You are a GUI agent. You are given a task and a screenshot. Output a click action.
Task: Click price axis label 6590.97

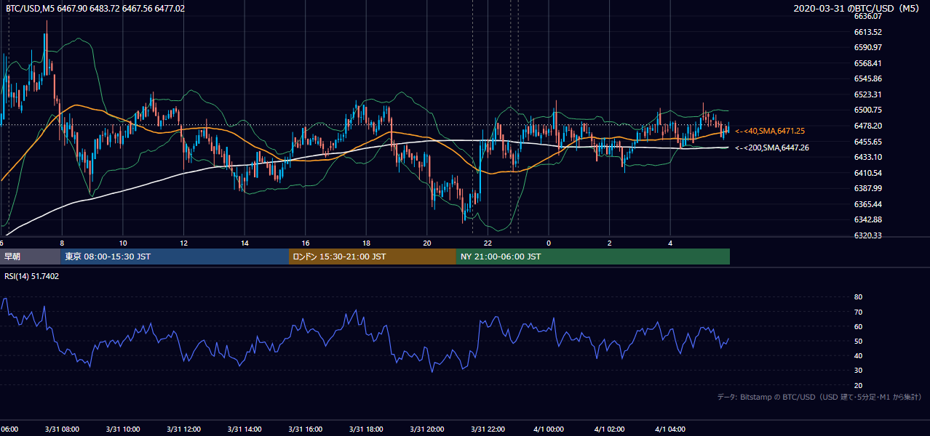(868, 47)
